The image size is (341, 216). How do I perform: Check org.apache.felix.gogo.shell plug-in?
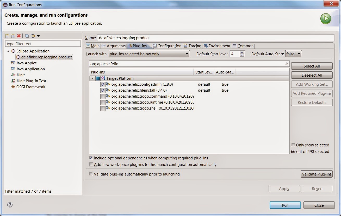point(103,108)
